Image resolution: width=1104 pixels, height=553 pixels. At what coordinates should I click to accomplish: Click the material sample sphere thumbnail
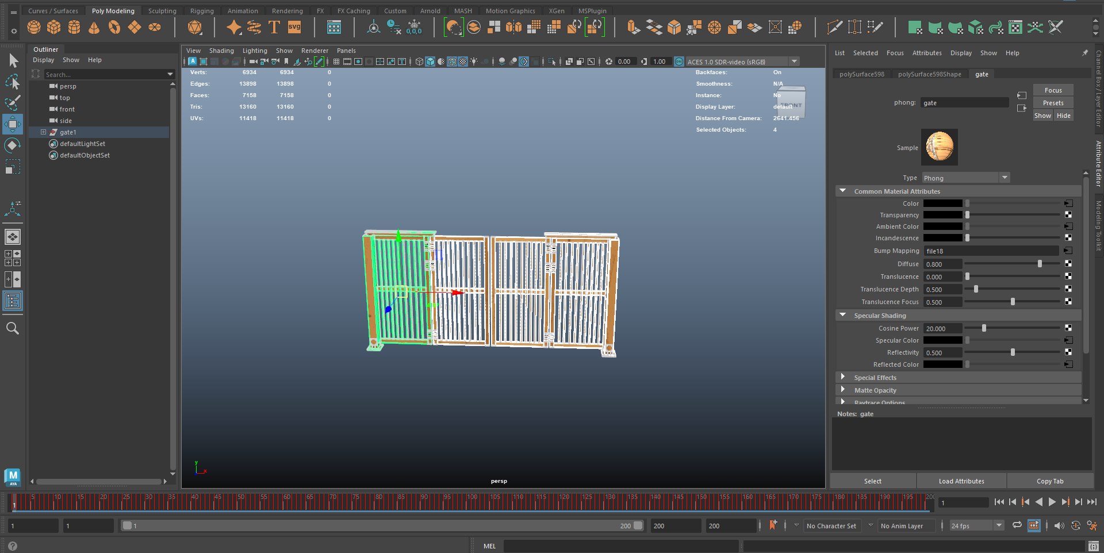point(940,147)
